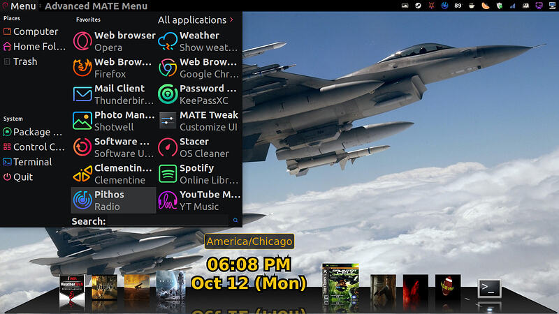Open MATE Tweak Customize UI

coord(199,121)
